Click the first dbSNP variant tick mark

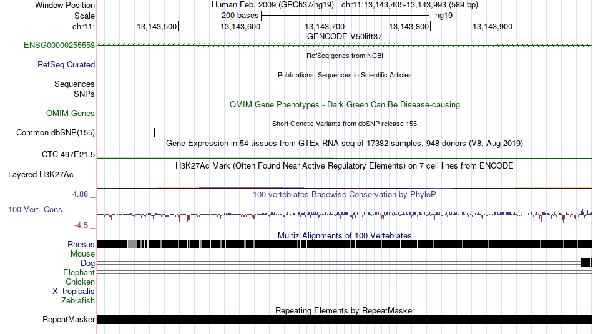154,132
